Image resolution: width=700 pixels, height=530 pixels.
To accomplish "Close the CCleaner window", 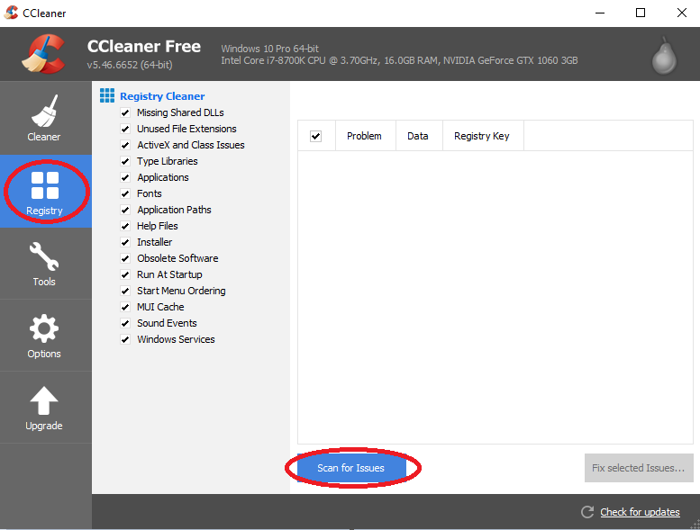I will click(681, 13).
